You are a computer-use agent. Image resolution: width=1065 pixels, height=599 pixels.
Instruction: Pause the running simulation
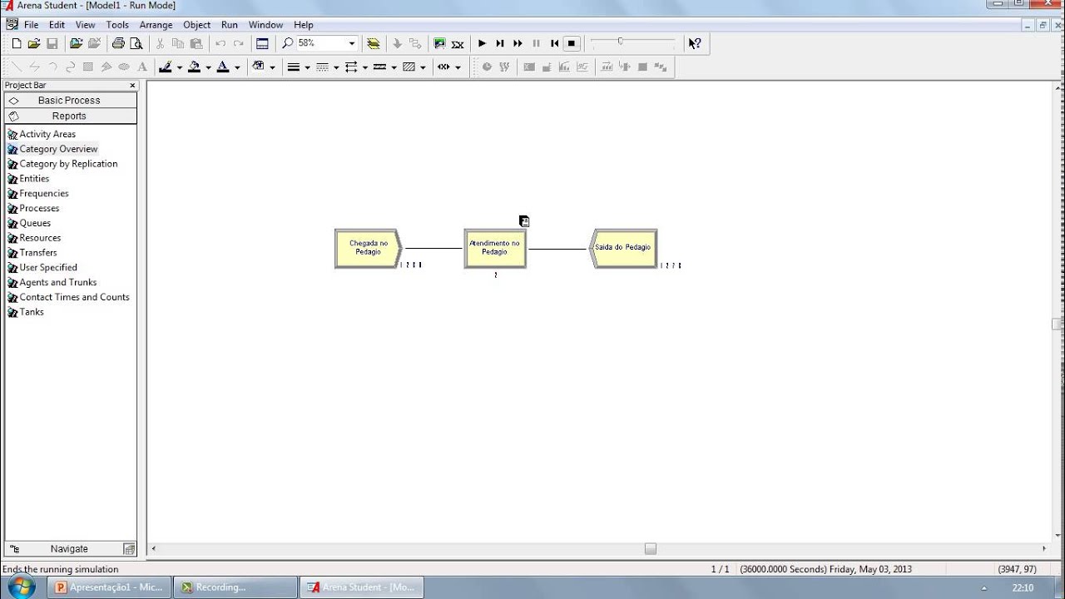click(536, 43)
